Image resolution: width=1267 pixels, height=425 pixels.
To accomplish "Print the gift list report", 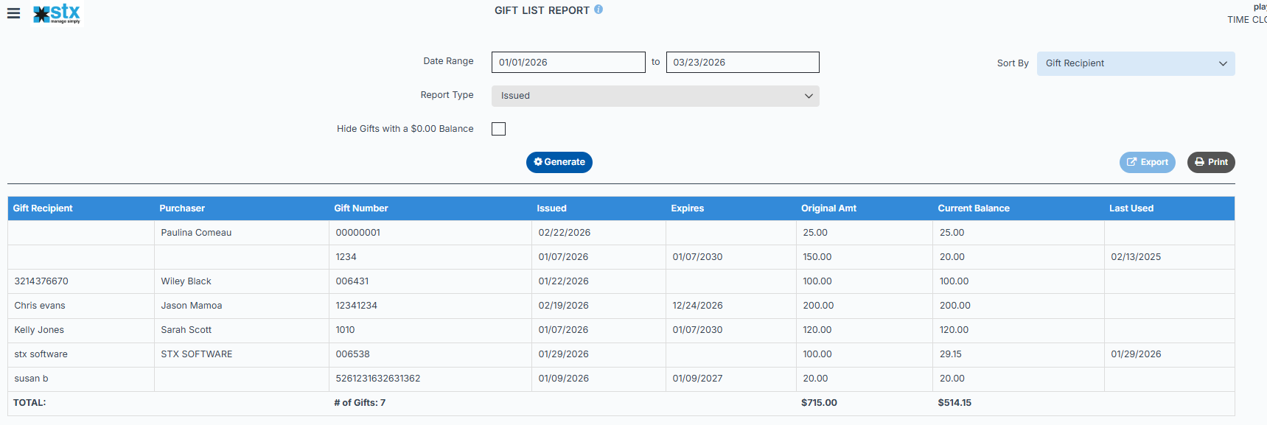I will click(1210, 162).
